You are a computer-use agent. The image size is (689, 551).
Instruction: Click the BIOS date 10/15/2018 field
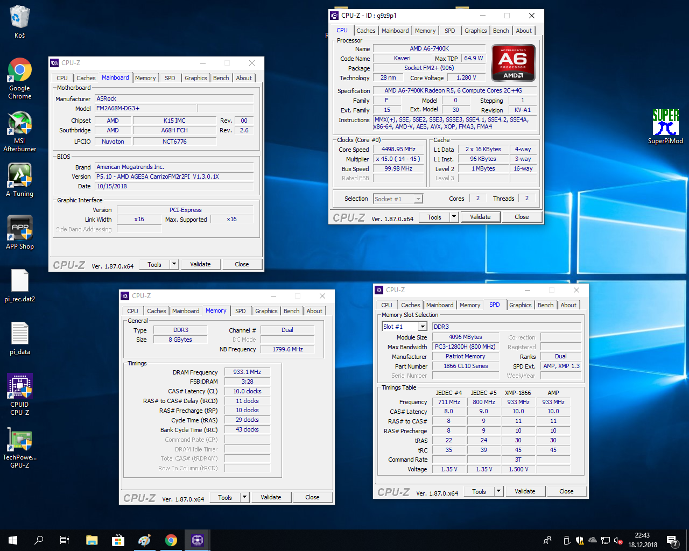point(174,186)
